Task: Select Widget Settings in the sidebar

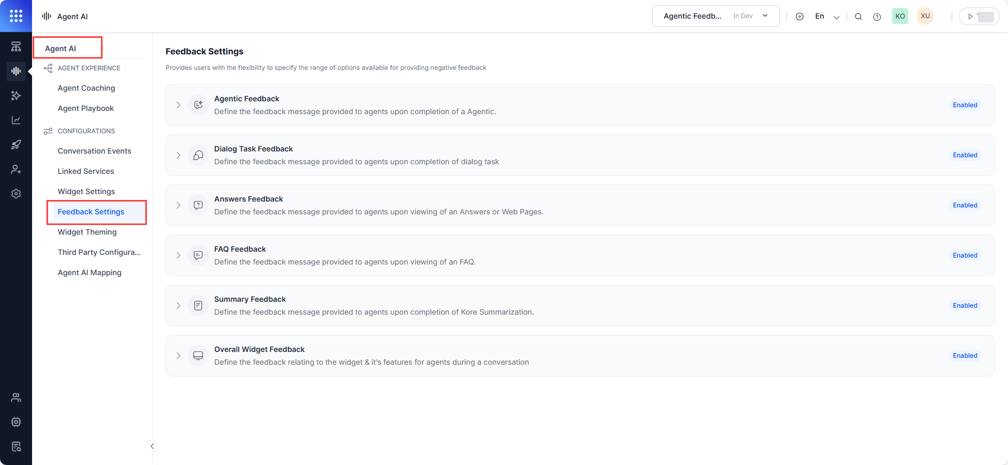Action: pyautogui.click(x=86, y=191)
